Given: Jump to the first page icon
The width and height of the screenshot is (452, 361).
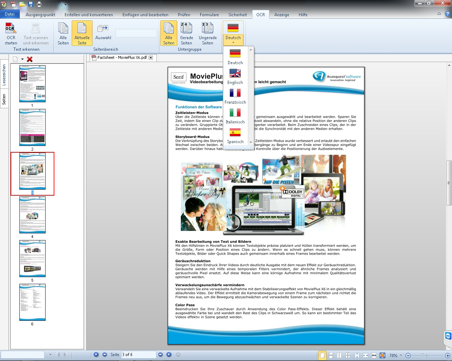Looking at the screenshot, I should [x=96, y=355].
